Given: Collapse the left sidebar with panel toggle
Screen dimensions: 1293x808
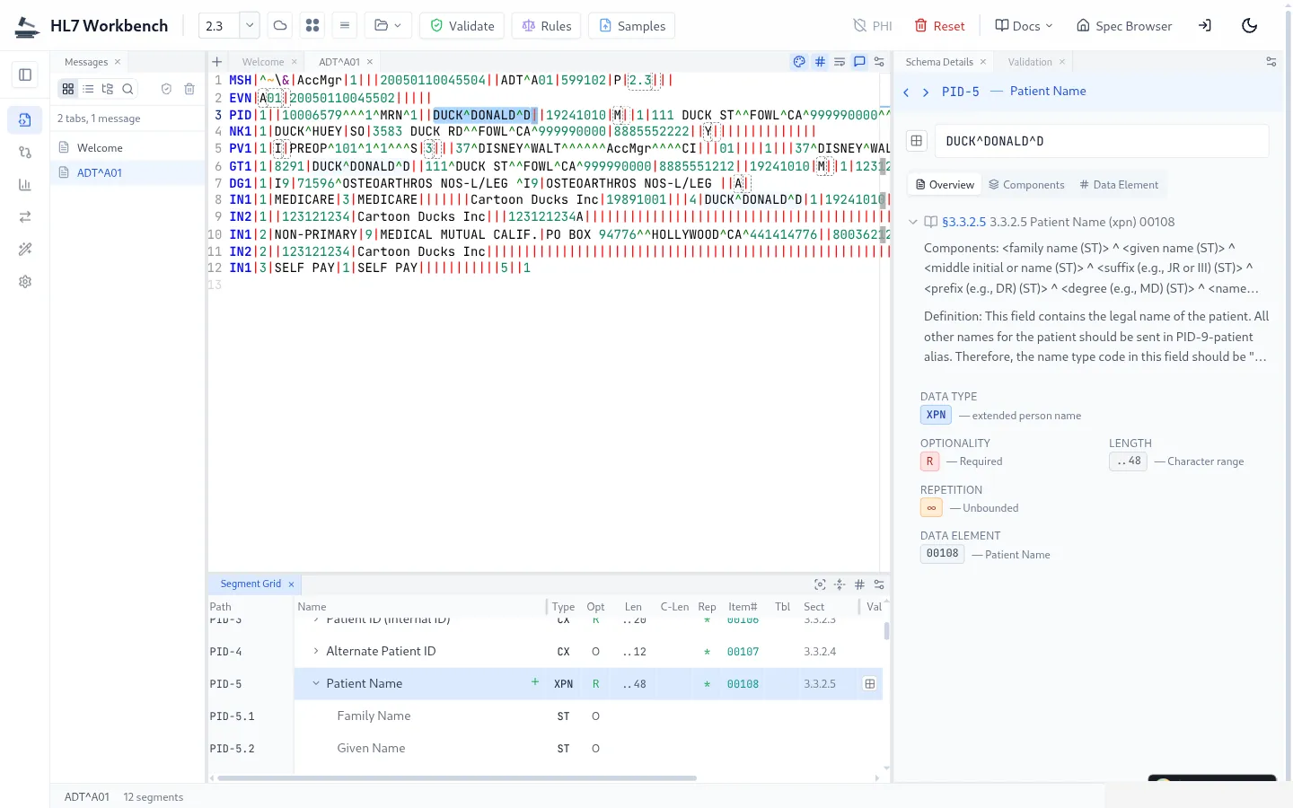Looking at the screenshot, I should [x=24, y=75].
